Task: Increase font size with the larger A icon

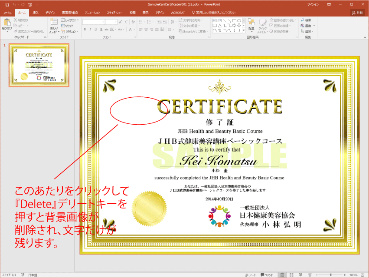Action: pos(121,22)
